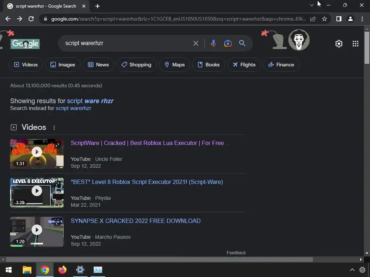Filter results by News

click(x=98, y=65)
